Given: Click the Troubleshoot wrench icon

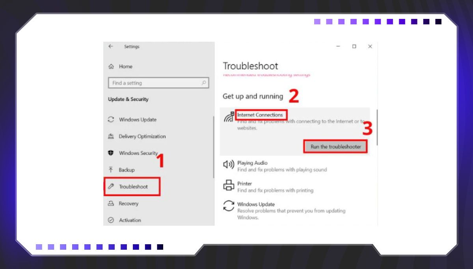Looking at the screenshot, I should 111,187.
